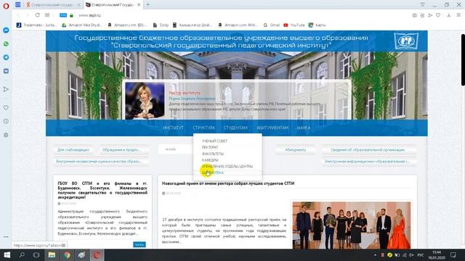
Task: Select ФАКУЛЬТЕТЫ in dropdown
Action: point(213,154)
